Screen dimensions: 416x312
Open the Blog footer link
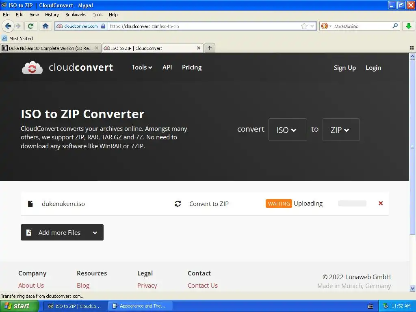(83, 286)
